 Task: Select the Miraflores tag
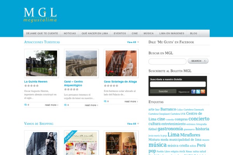coord(190,135)
